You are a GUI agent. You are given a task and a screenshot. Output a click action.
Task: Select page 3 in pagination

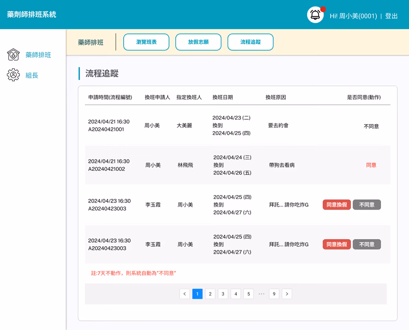click(x=223, y=294)
